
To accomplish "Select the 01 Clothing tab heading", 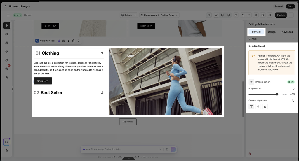I will pos(47,53).
